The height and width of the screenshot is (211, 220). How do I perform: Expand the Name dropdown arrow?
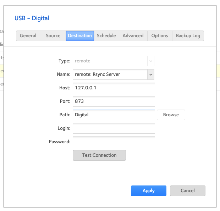(x=151, y=74)
